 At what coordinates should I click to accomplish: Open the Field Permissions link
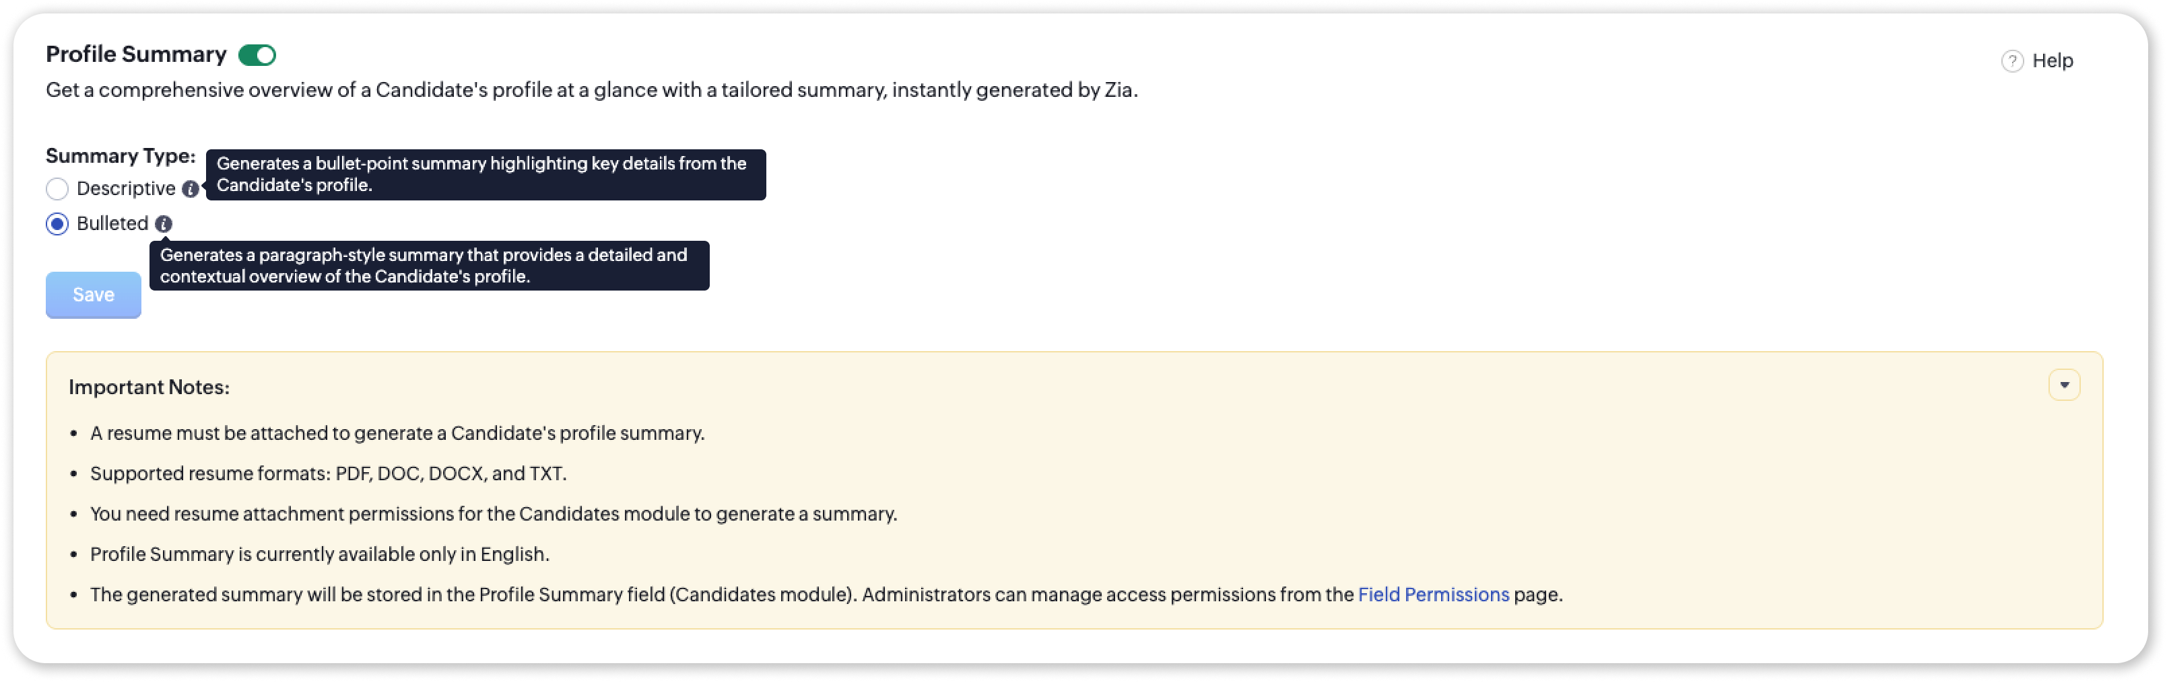tap(1432, 595)
